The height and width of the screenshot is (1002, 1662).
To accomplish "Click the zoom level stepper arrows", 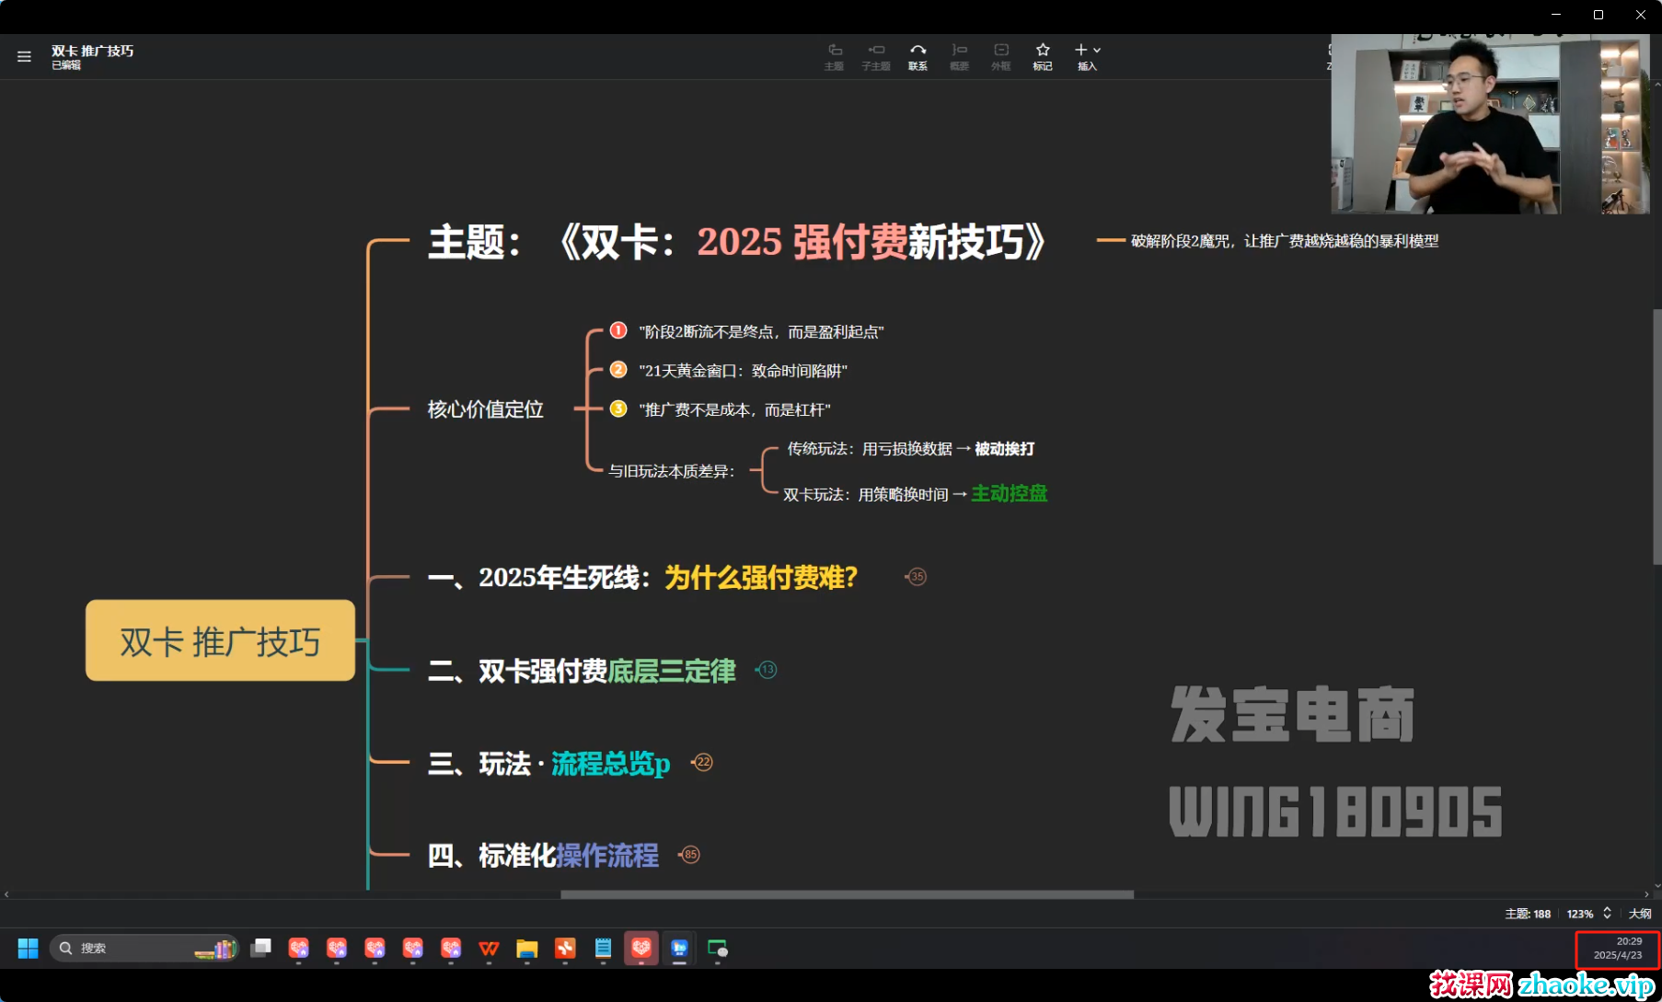I will click(1607, 913).
